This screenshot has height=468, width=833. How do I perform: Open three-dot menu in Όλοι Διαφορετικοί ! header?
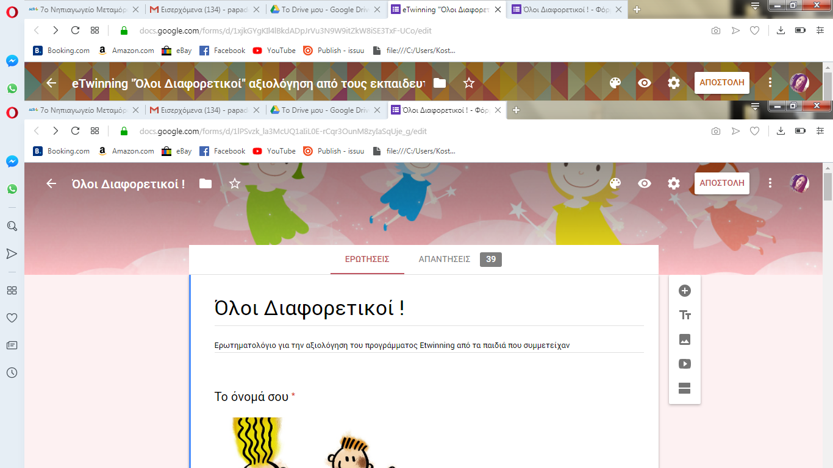coord(770,183)
